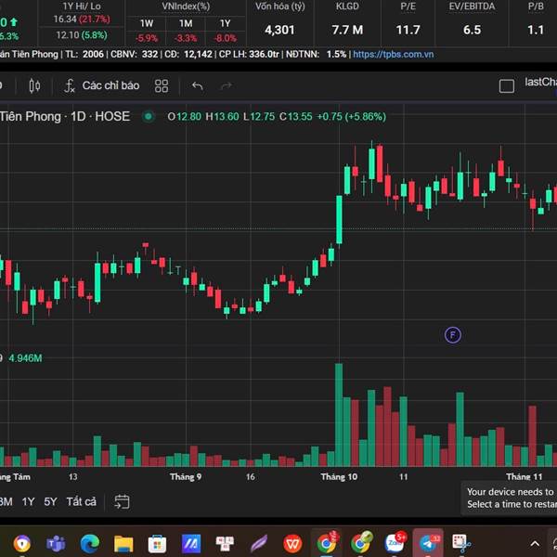Viewport: 557px width, 557px height.
Task: Select Tất cả time range
Action: [81, 501]
